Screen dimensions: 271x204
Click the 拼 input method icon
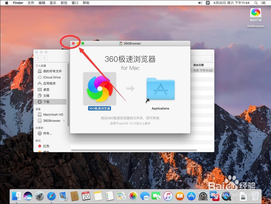point(208,3)
